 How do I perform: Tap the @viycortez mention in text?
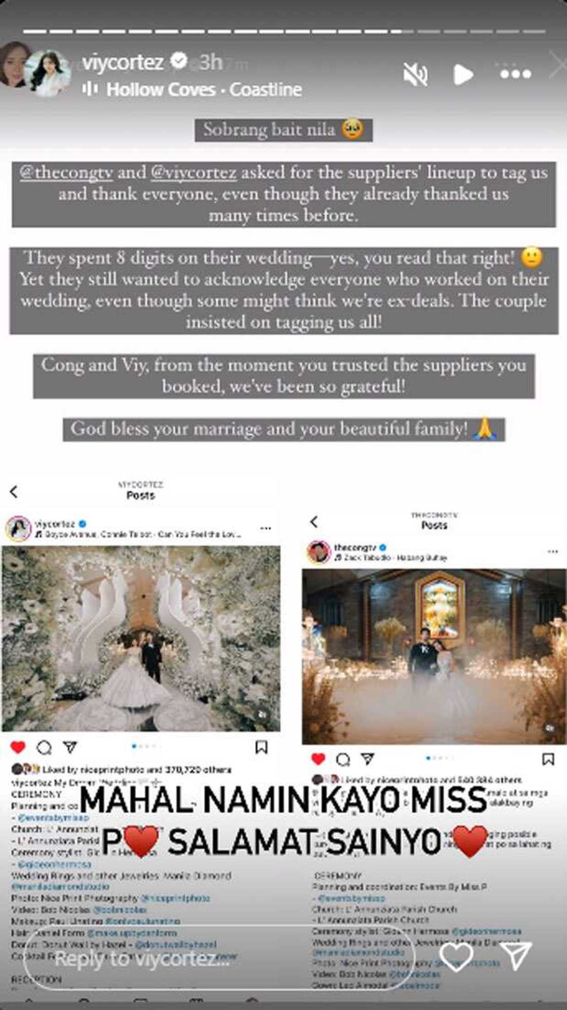tap(193, 173)
